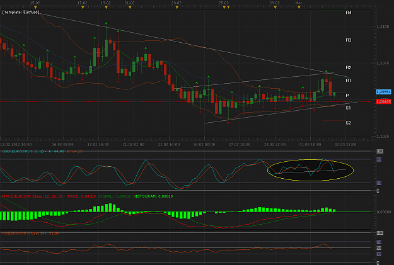Click the red 1,20485 price tag

383,101
